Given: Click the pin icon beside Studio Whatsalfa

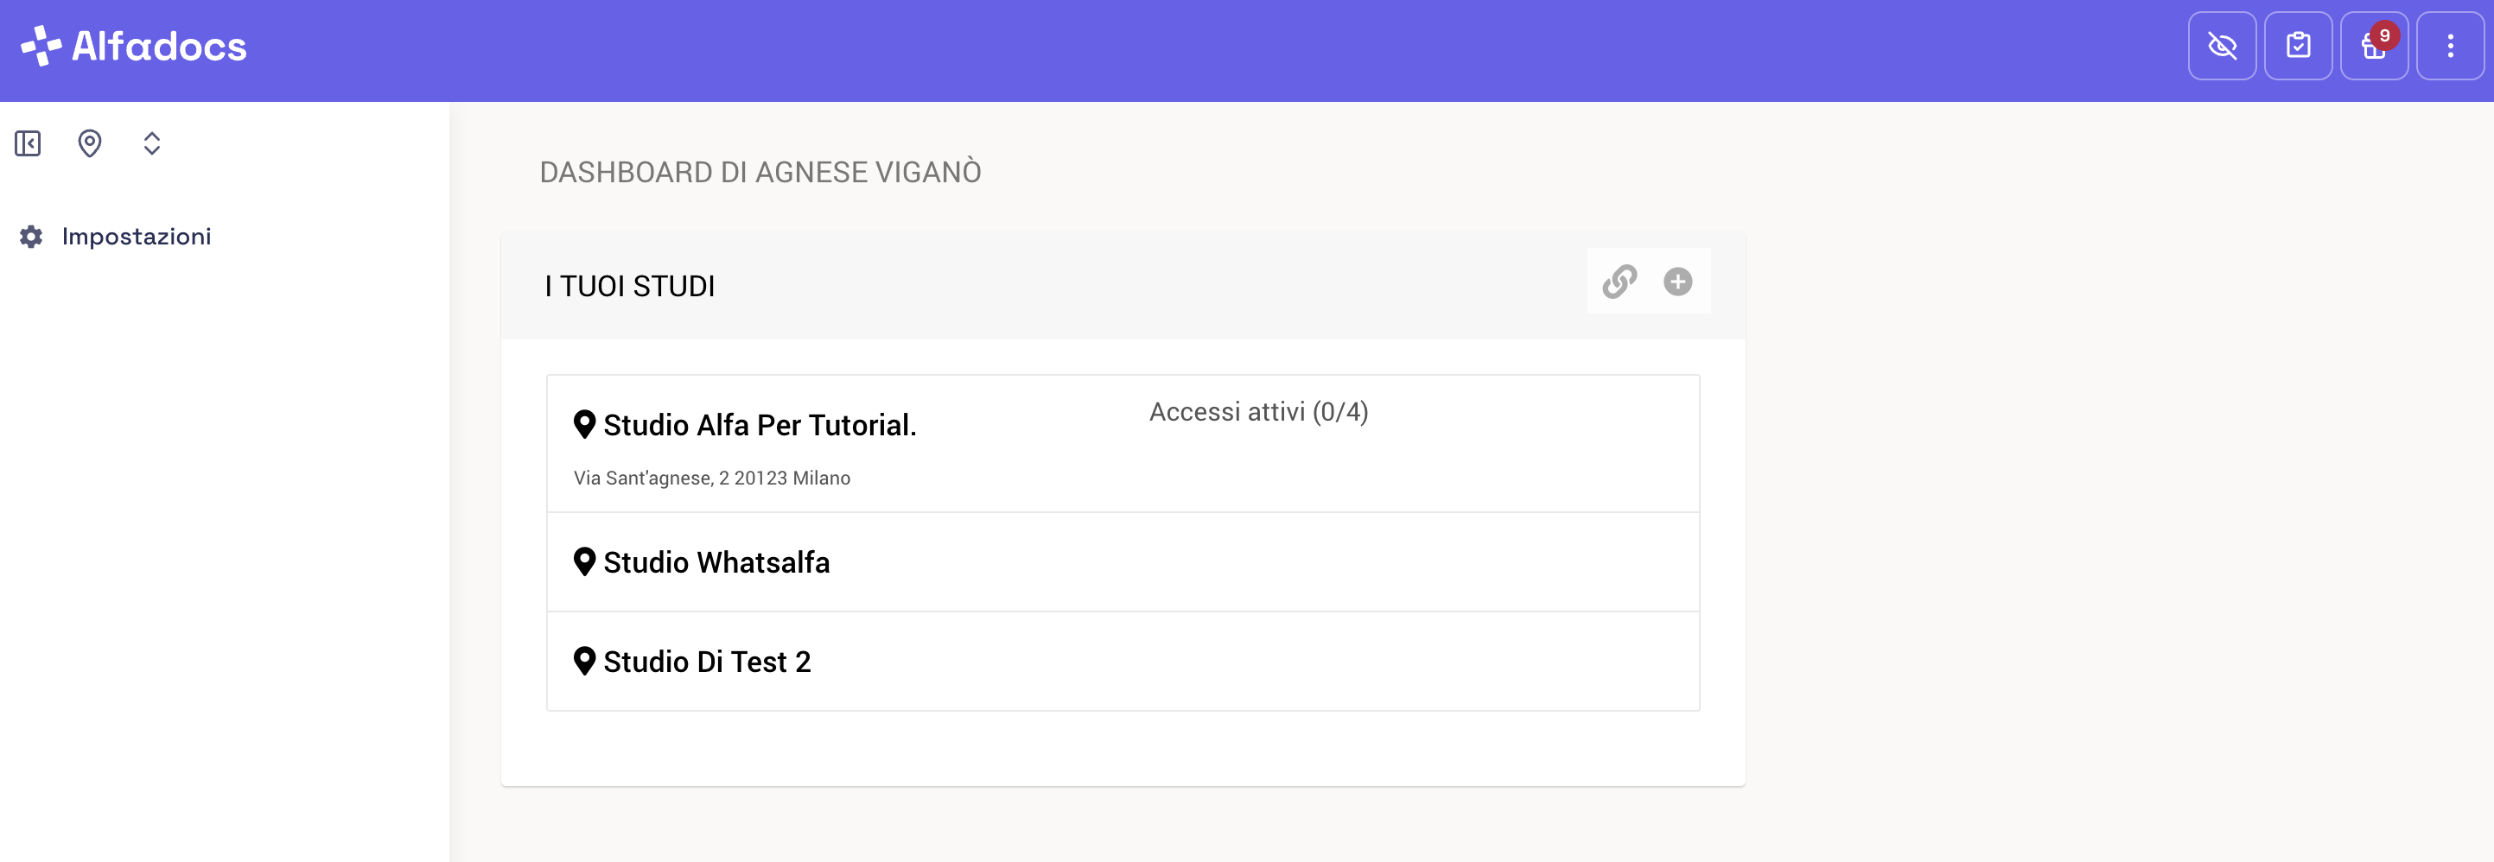Looking at the screenshot, I should pos(584,562).
